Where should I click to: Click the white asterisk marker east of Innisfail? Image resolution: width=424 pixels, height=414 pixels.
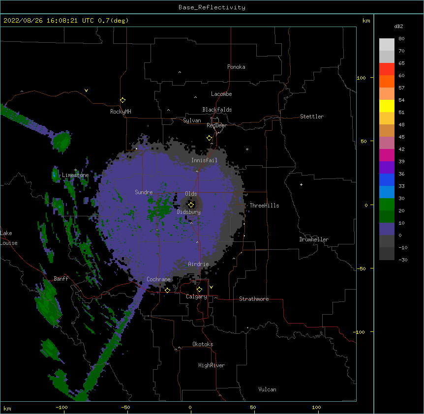pos(247,149)
